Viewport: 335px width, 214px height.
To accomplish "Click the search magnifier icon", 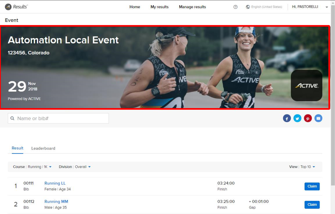I will 12,118.
